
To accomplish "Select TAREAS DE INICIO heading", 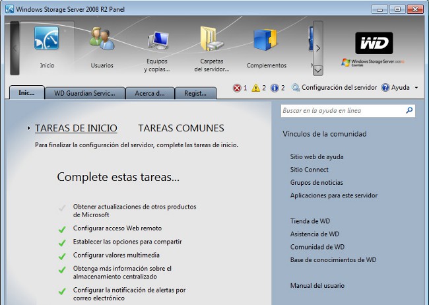I will [76, 128].
